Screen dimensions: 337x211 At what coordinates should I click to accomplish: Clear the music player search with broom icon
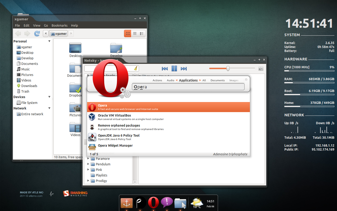(x=136, y=68)
